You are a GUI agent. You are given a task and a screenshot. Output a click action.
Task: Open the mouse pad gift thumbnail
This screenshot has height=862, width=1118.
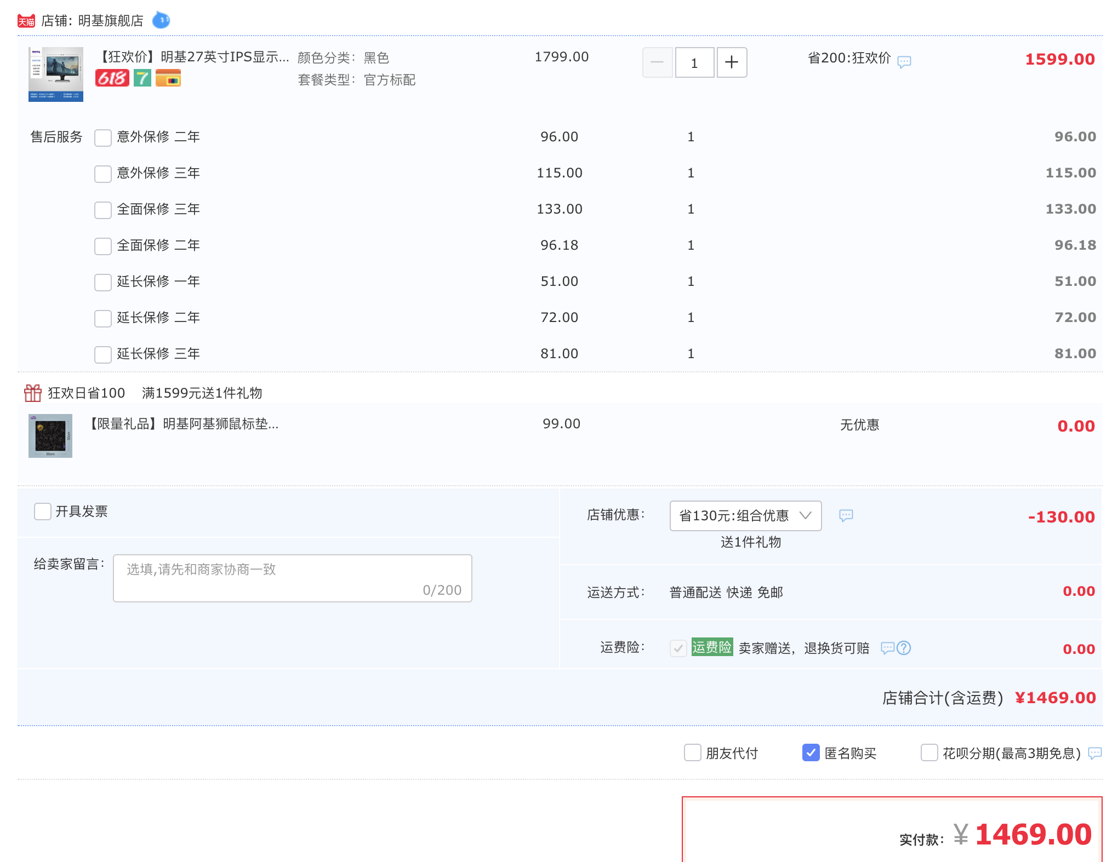click(x=50, y=436)
